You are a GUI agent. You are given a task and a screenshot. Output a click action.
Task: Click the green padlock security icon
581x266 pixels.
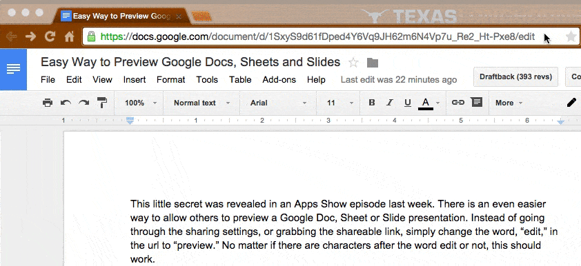(91, 37)
